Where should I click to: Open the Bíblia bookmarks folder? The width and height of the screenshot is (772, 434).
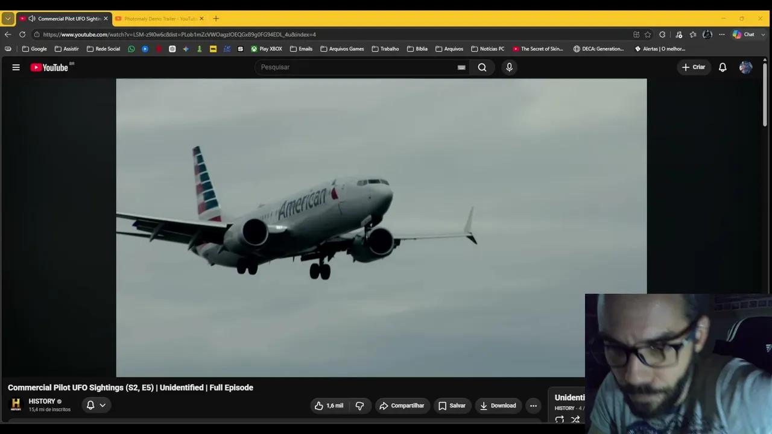pos(417,49)
